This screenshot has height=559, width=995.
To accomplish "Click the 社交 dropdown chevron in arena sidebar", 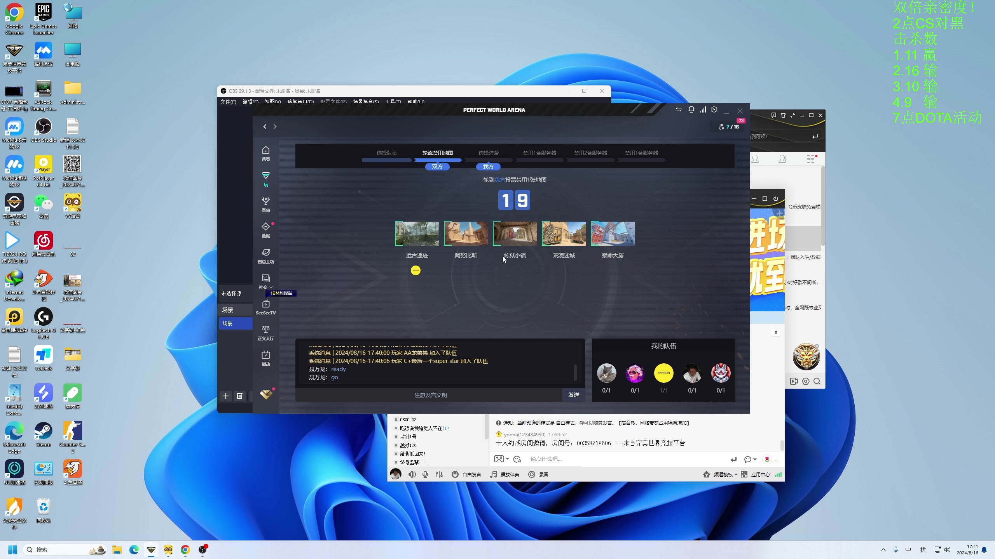I will point(271,288).
